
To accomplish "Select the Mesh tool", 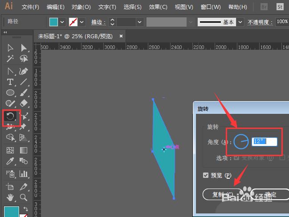I will 10,150.
